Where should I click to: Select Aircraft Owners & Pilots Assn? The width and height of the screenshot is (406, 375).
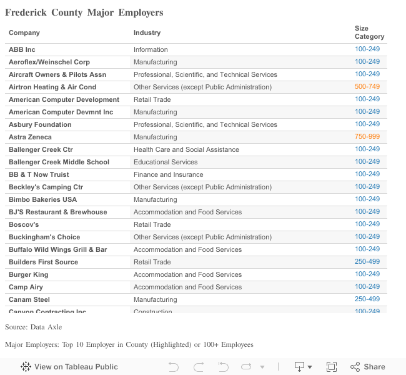pos(57,74)
